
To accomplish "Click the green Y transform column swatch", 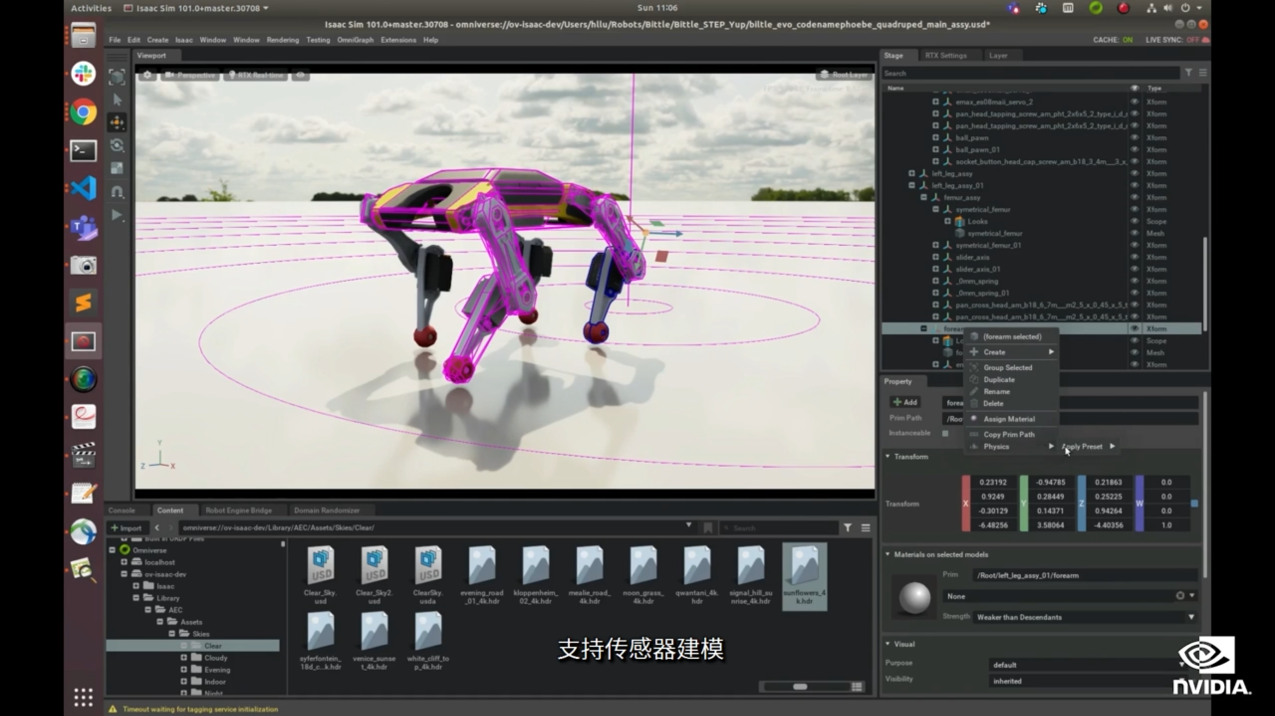I will coord(1023,503).
